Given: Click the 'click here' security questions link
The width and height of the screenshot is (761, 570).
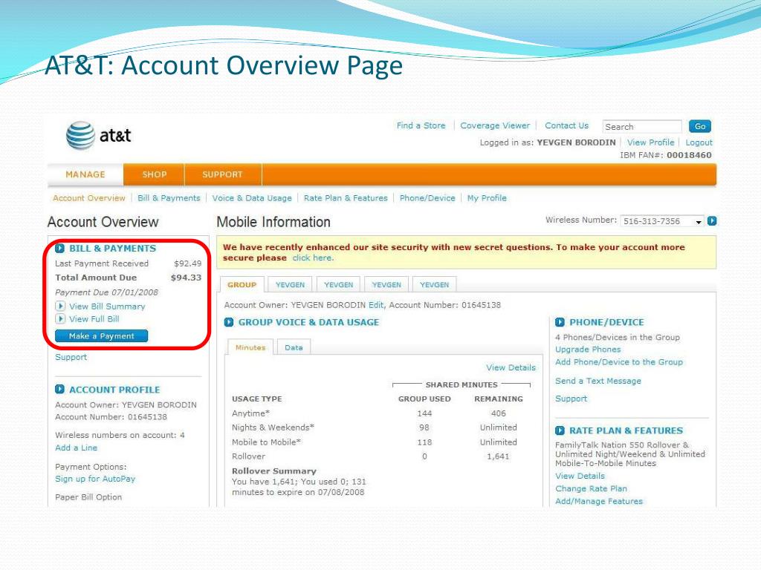Looking at the screenshot, I should click(x=313, y=258).
